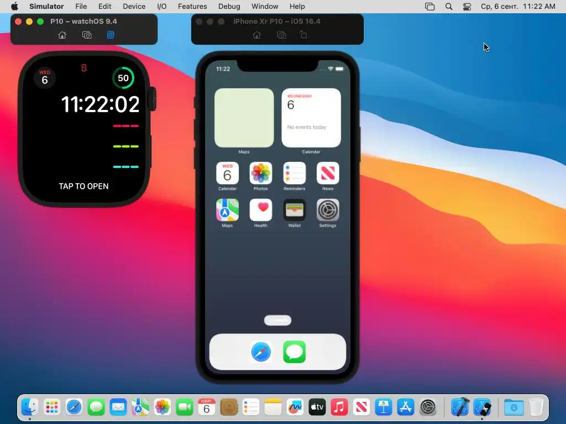566x424 pixels.
Task: Click Home button in iPhone Xr toolbar
Action: pyautogui.click(x=256, y=35)
